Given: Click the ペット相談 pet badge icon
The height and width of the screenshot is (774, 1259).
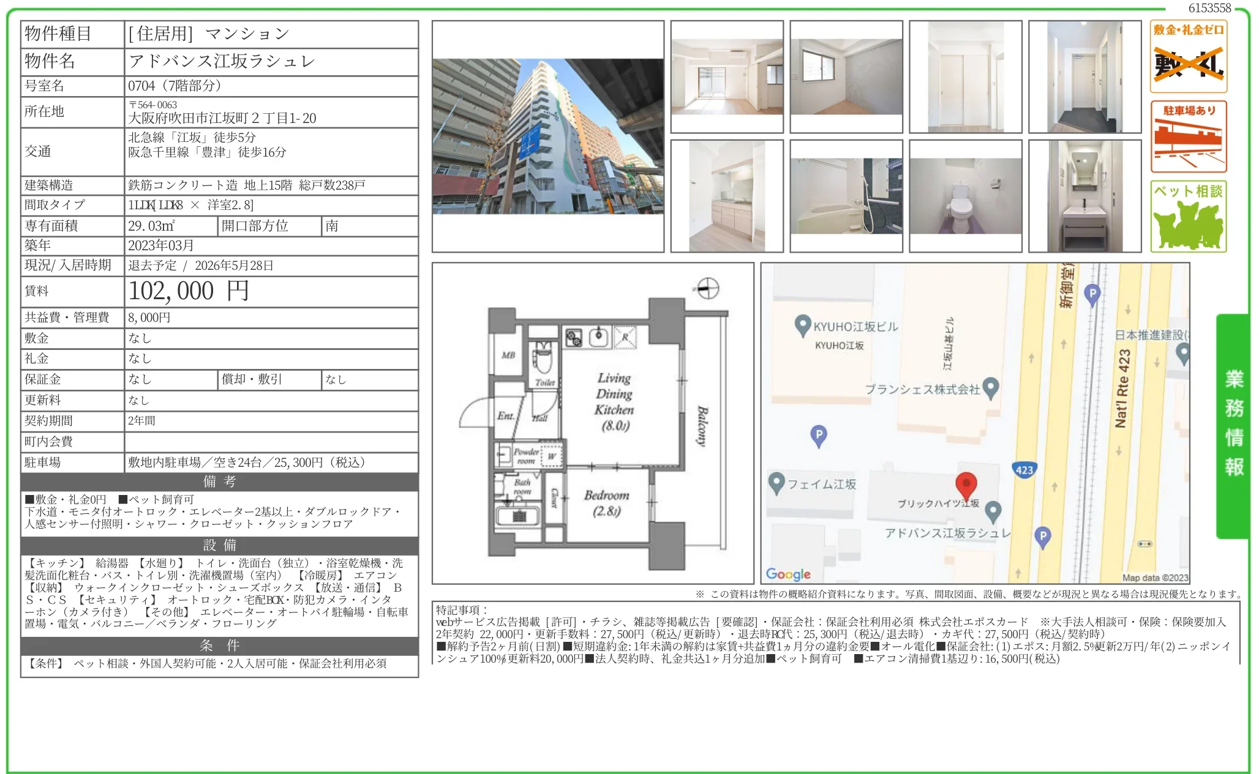Looking at the screenshot, I should coord(1188,217).
